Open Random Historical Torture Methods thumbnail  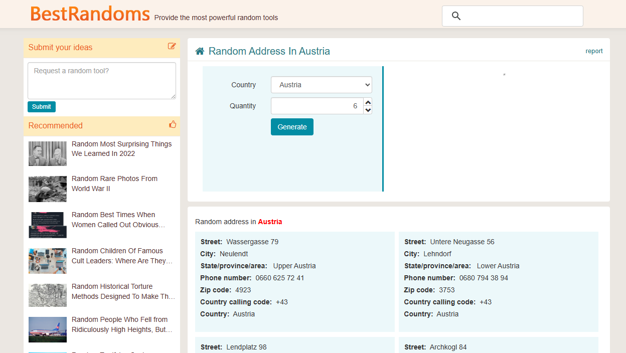[x=48, y=295]
